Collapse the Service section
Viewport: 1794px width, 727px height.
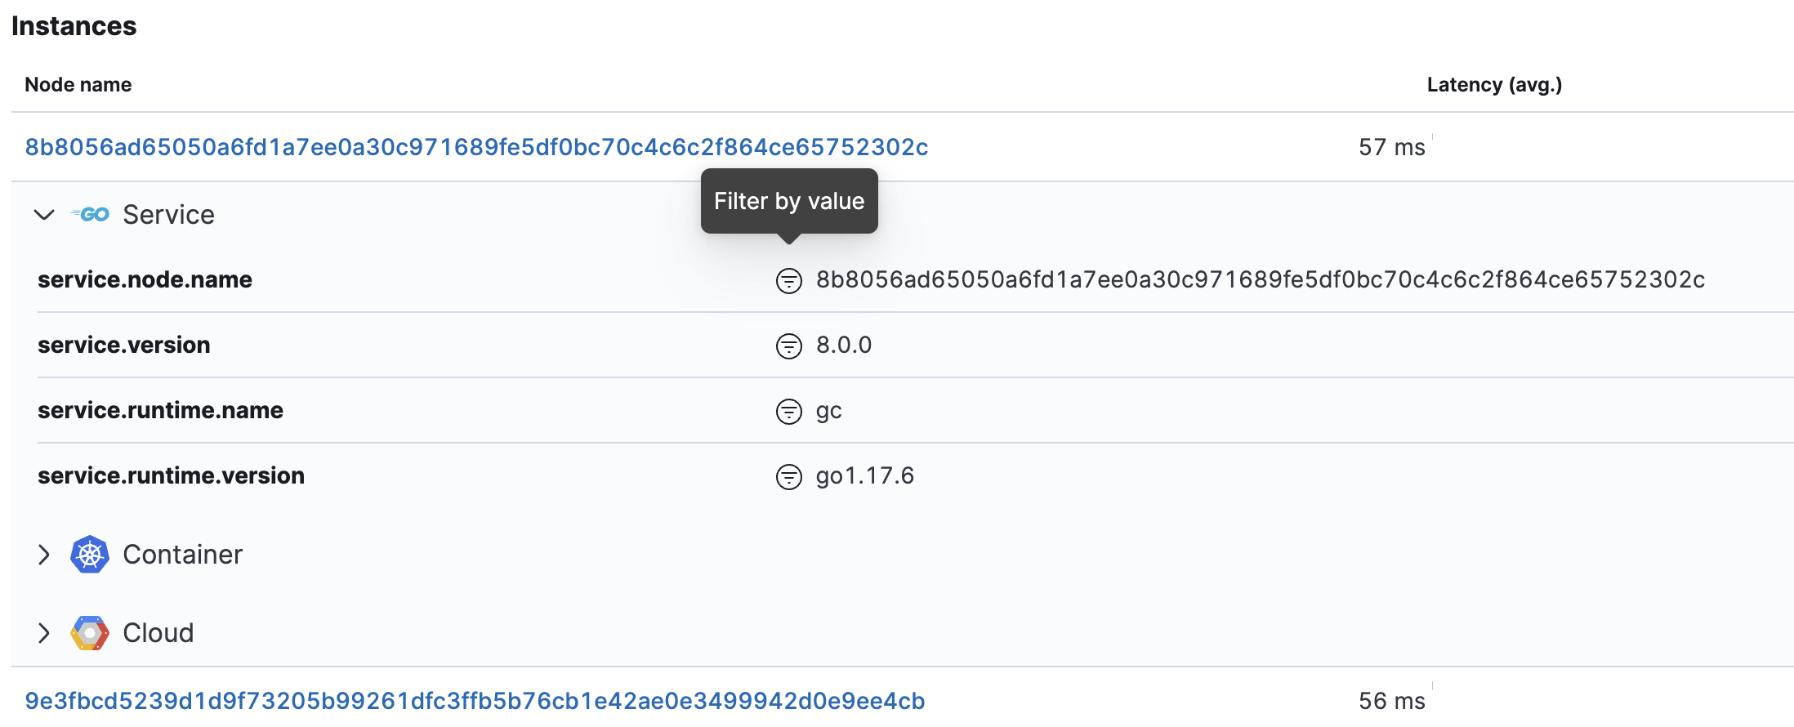pos(43,215)
